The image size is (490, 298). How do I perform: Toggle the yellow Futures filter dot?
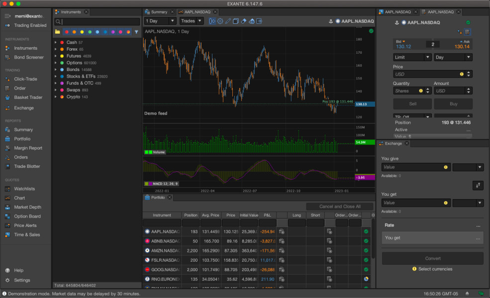(82, 32)
